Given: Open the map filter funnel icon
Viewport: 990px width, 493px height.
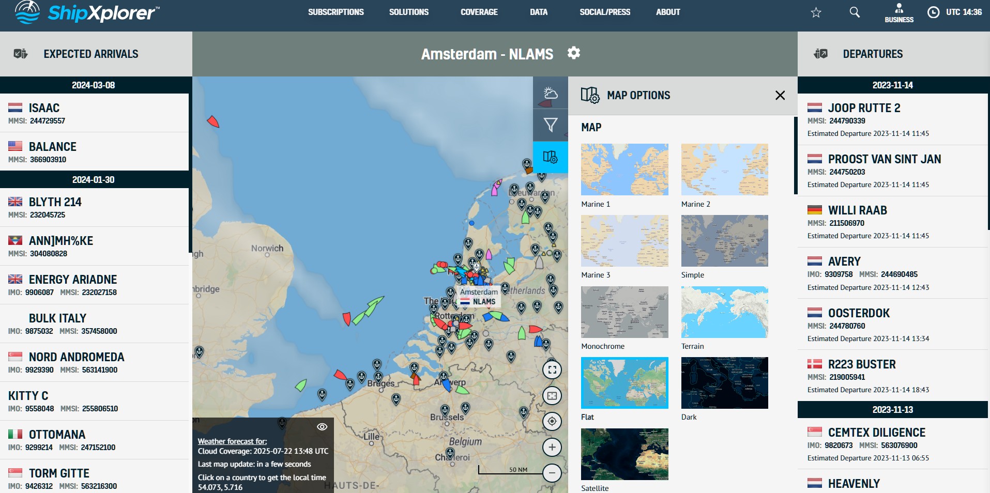Looking at the screenshot, I should tap(550, 125).
